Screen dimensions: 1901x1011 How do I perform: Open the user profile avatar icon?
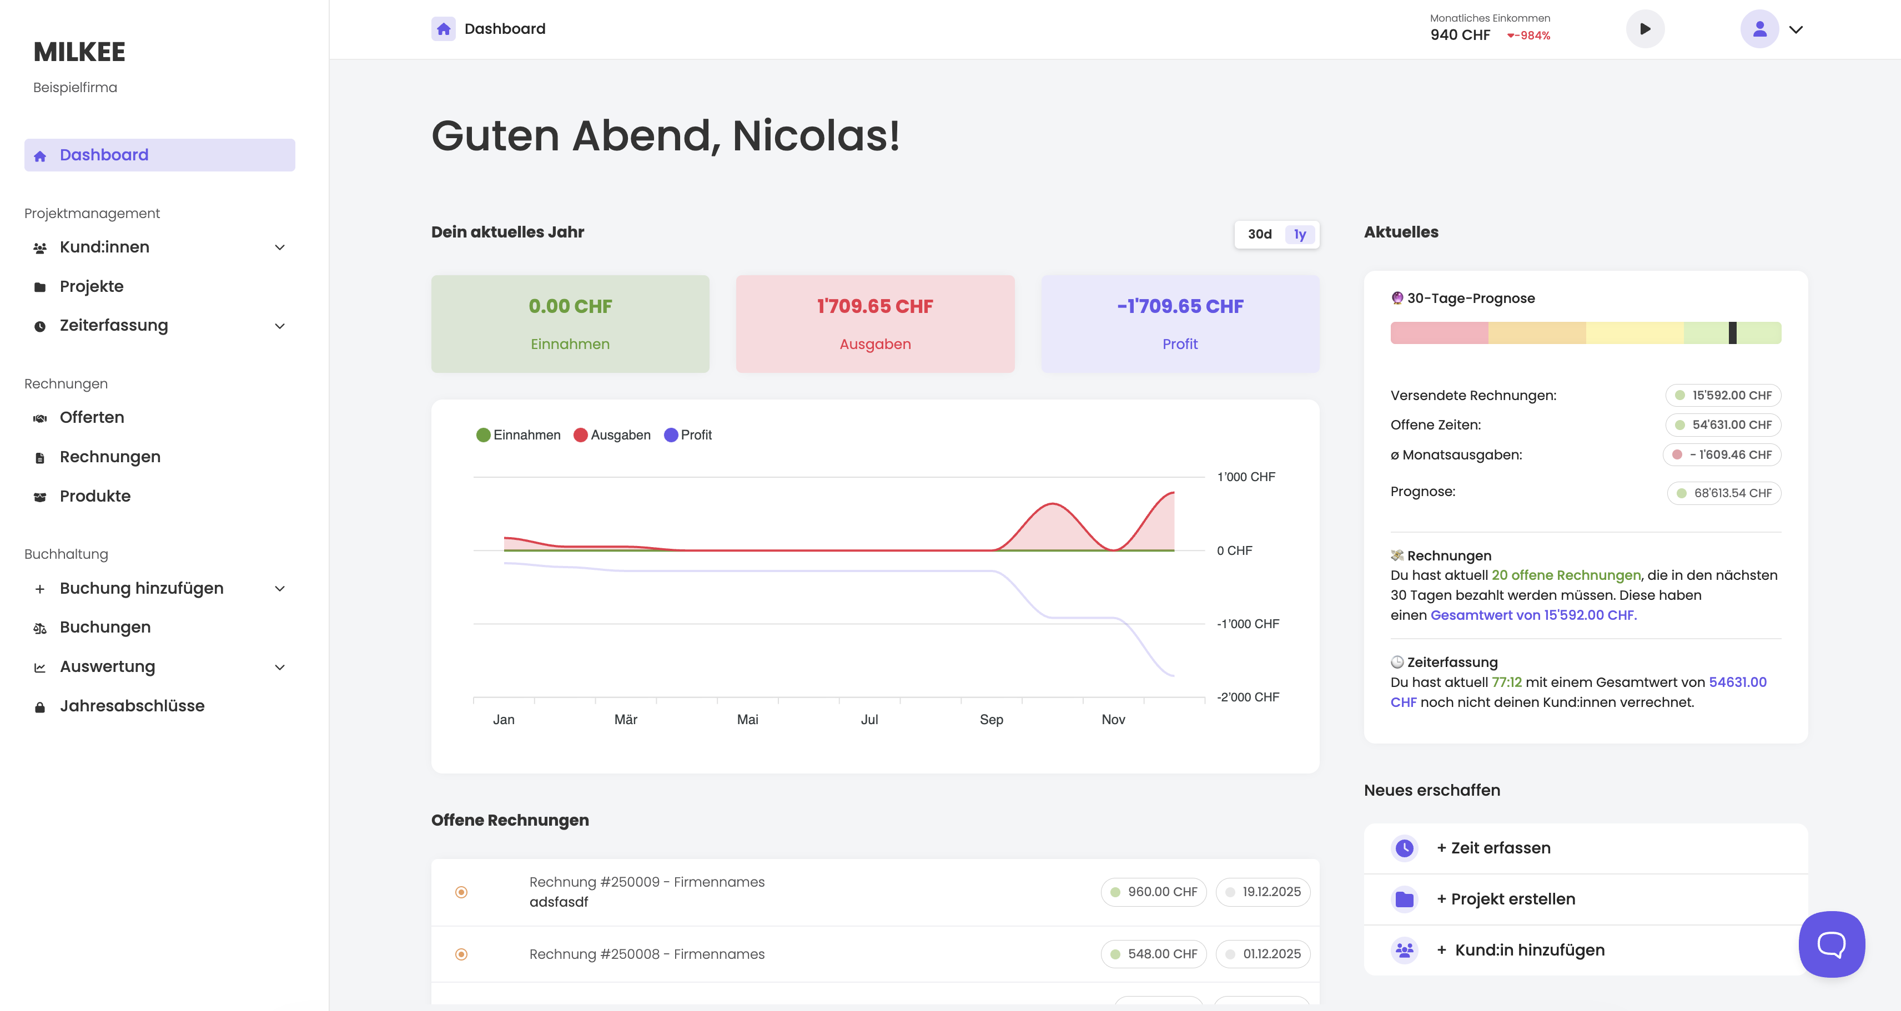[x=1759, y=29]
